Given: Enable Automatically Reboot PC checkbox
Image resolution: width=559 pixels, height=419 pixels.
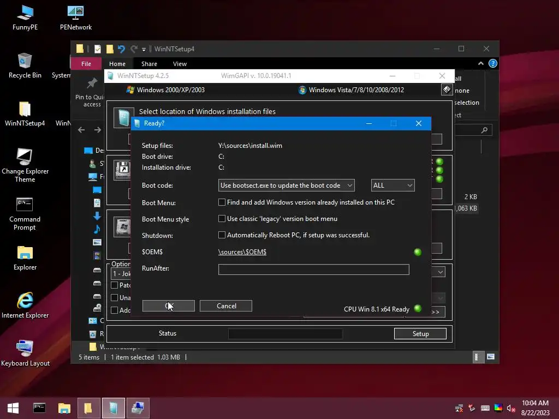Looking at the screenshot, I should tap(222, 235).
